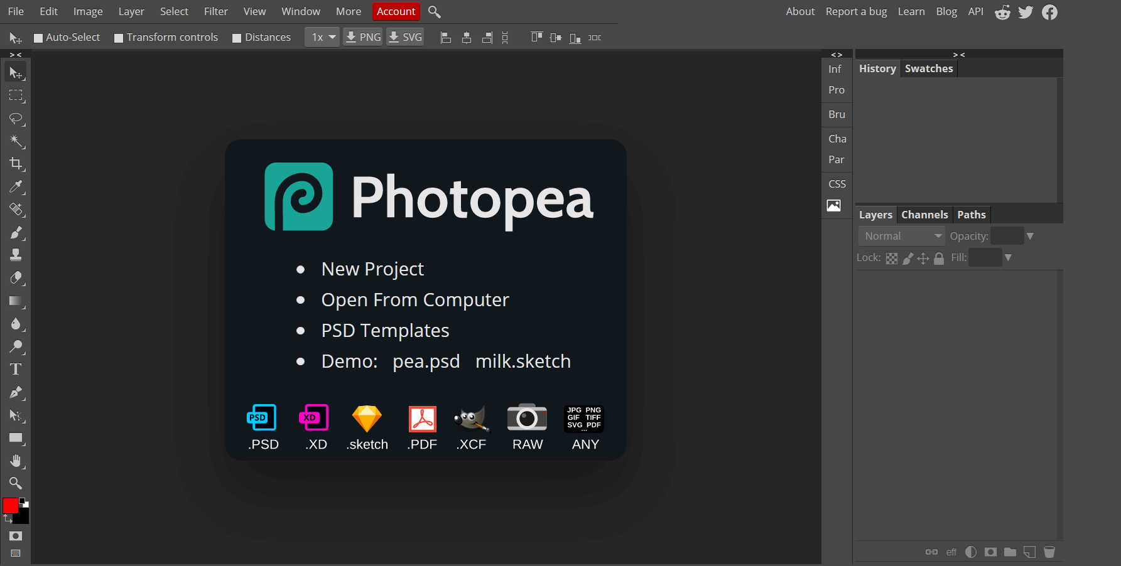Open the Layer menu
Screen dimensions: 1121x566
(131, 11)
